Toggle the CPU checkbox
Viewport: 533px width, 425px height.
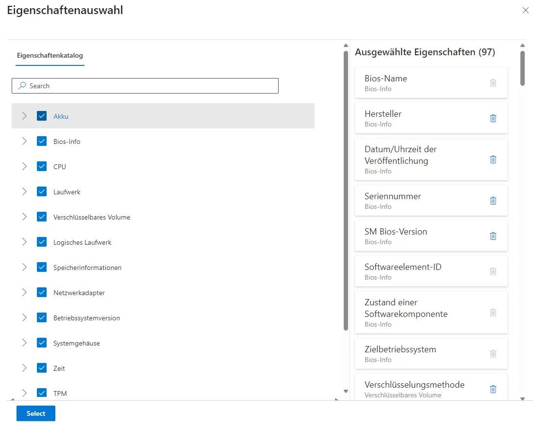click(42, 166)
